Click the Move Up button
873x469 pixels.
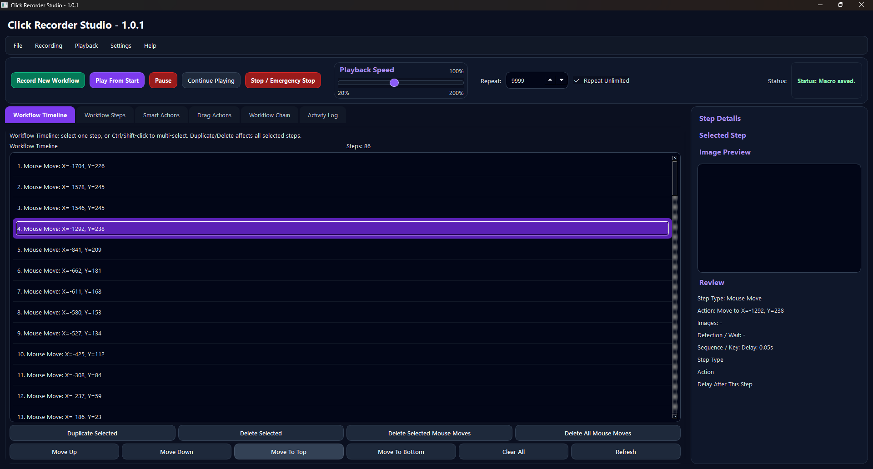(64, 452)
